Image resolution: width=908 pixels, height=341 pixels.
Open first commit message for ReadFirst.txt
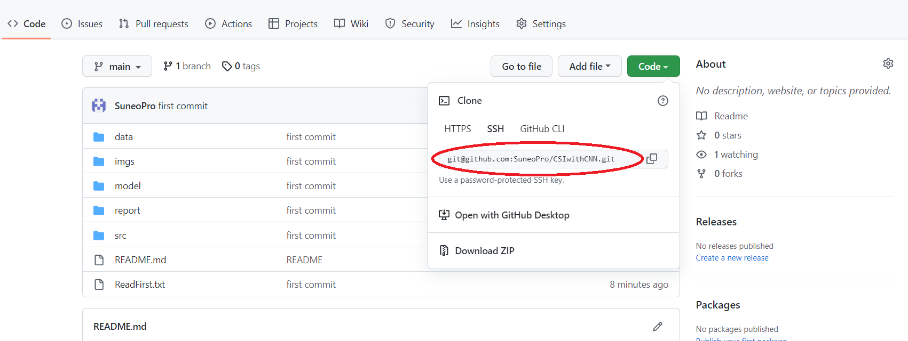311,285
